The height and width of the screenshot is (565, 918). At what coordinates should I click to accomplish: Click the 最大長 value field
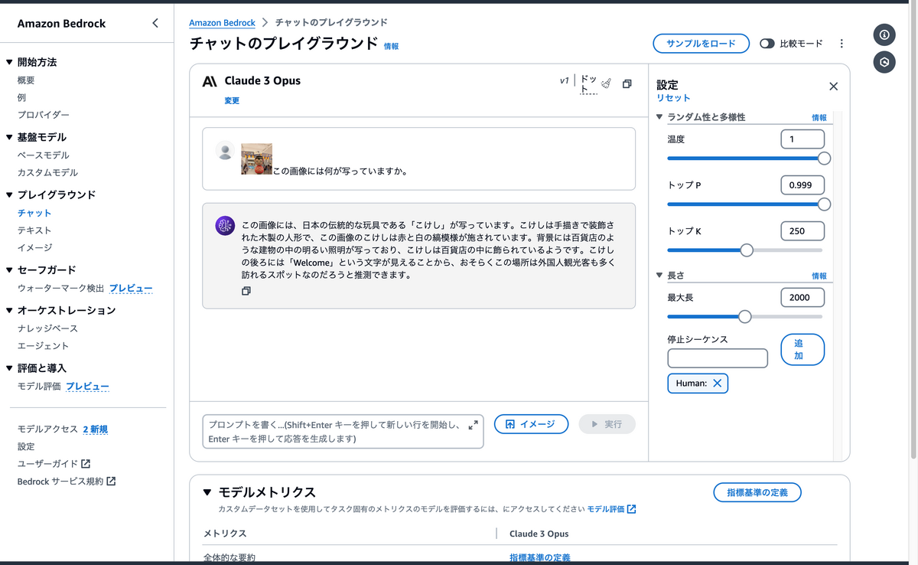pyautogui.click(x=802, y=297)
